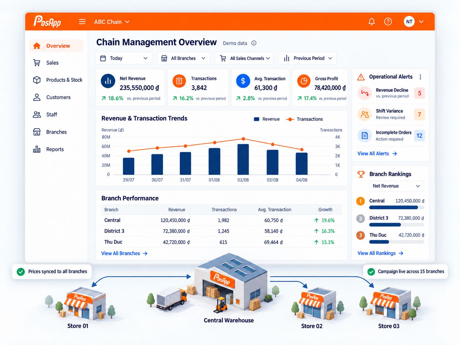Click the View All Alerts link

pos(377,154)
